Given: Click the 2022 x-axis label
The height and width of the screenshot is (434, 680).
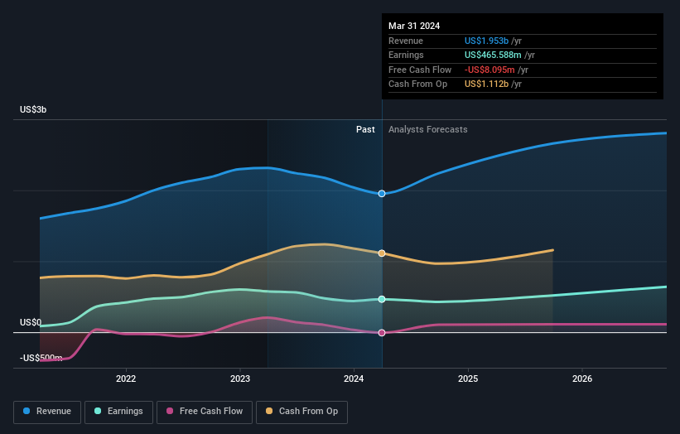Looking at the screenshot, I should pos(126,379).
